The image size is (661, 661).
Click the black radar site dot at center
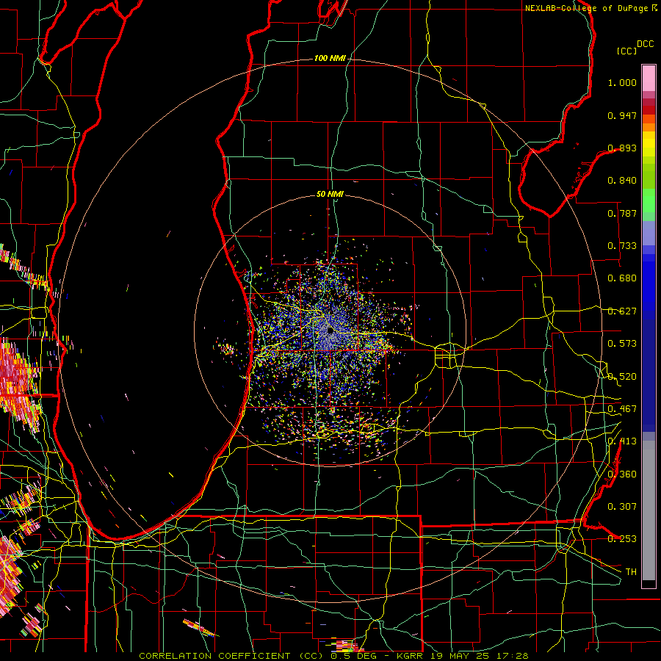click(330, 330)
